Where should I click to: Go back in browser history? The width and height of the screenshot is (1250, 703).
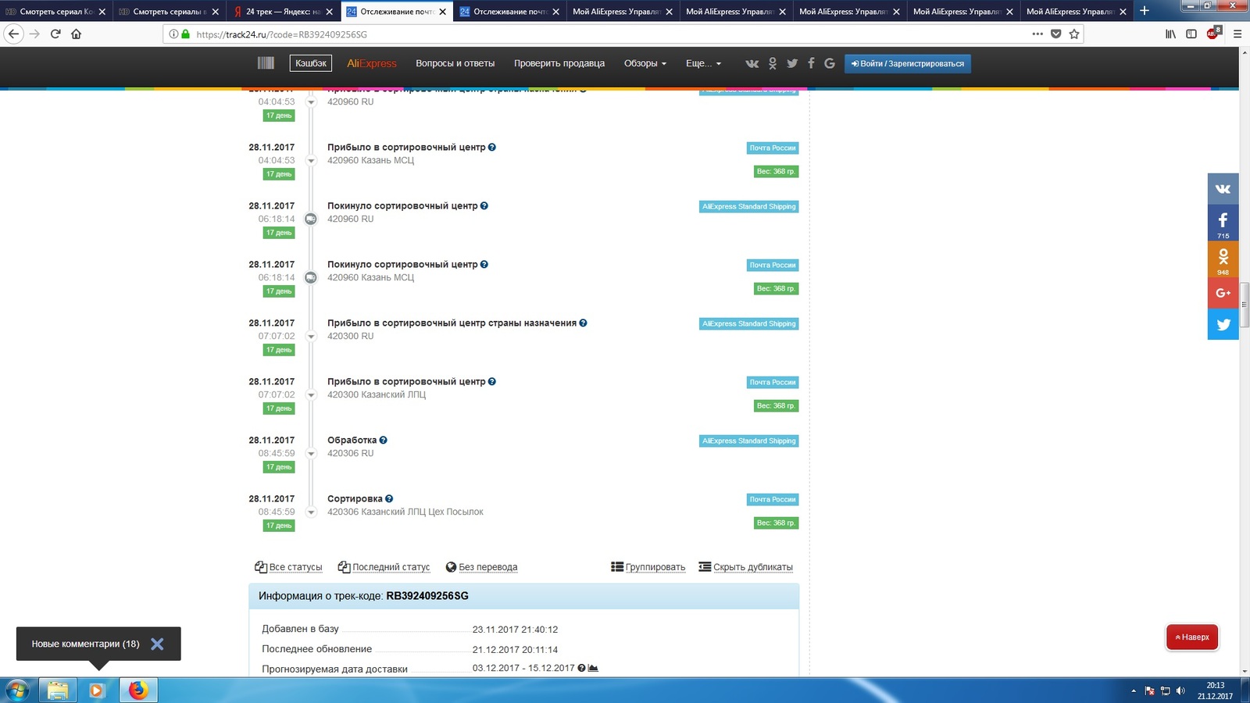13,34
